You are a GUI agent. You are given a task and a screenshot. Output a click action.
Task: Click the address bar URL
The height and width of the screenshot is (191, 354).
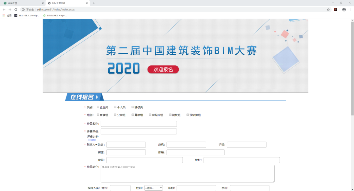[56, 9]
